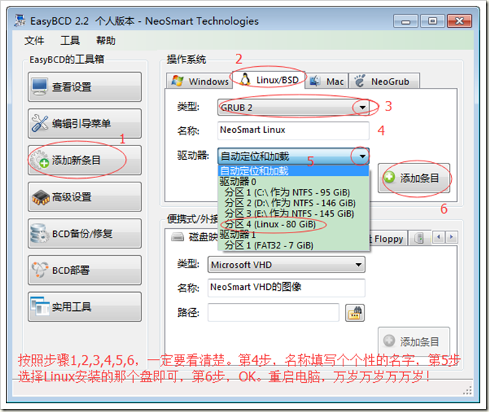Image resolution: width=489 pixels, height=412 pixels.
Task: Expand the GRUB 2 type dropdown
Action: (362, 108)
